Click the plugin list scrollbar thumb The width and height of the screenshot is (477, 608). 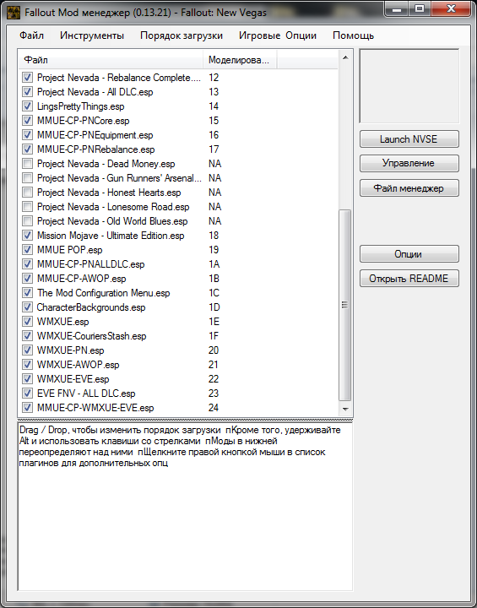[345, 305]
